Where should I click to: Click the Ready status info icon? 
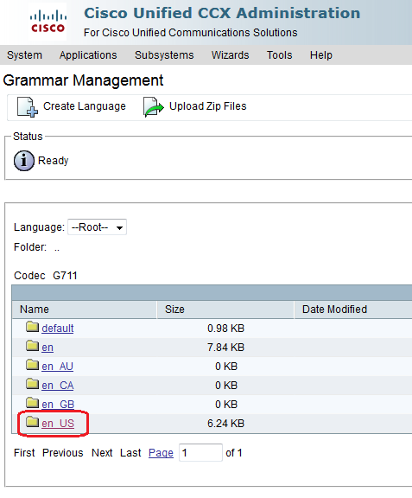pyautogui.click(x=24, y=161)
